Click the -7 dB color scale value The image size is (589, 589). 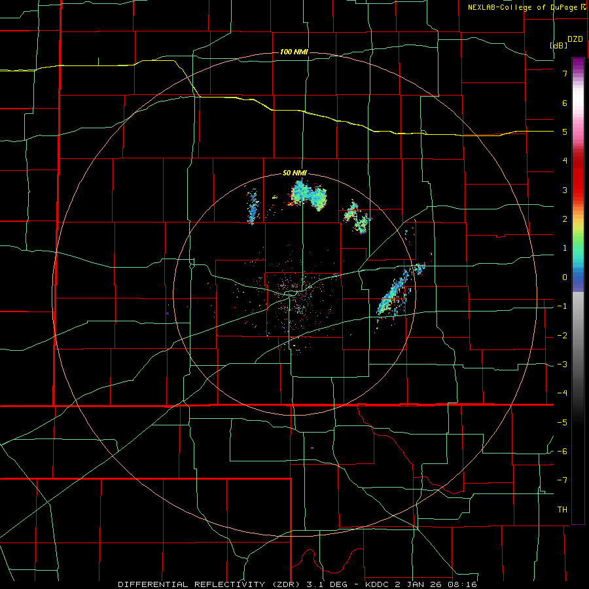pos(562,480)
